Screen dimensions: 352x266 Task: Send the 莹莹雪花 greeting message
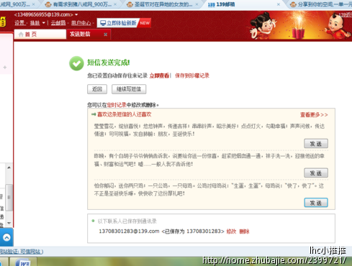coord(316,144)
